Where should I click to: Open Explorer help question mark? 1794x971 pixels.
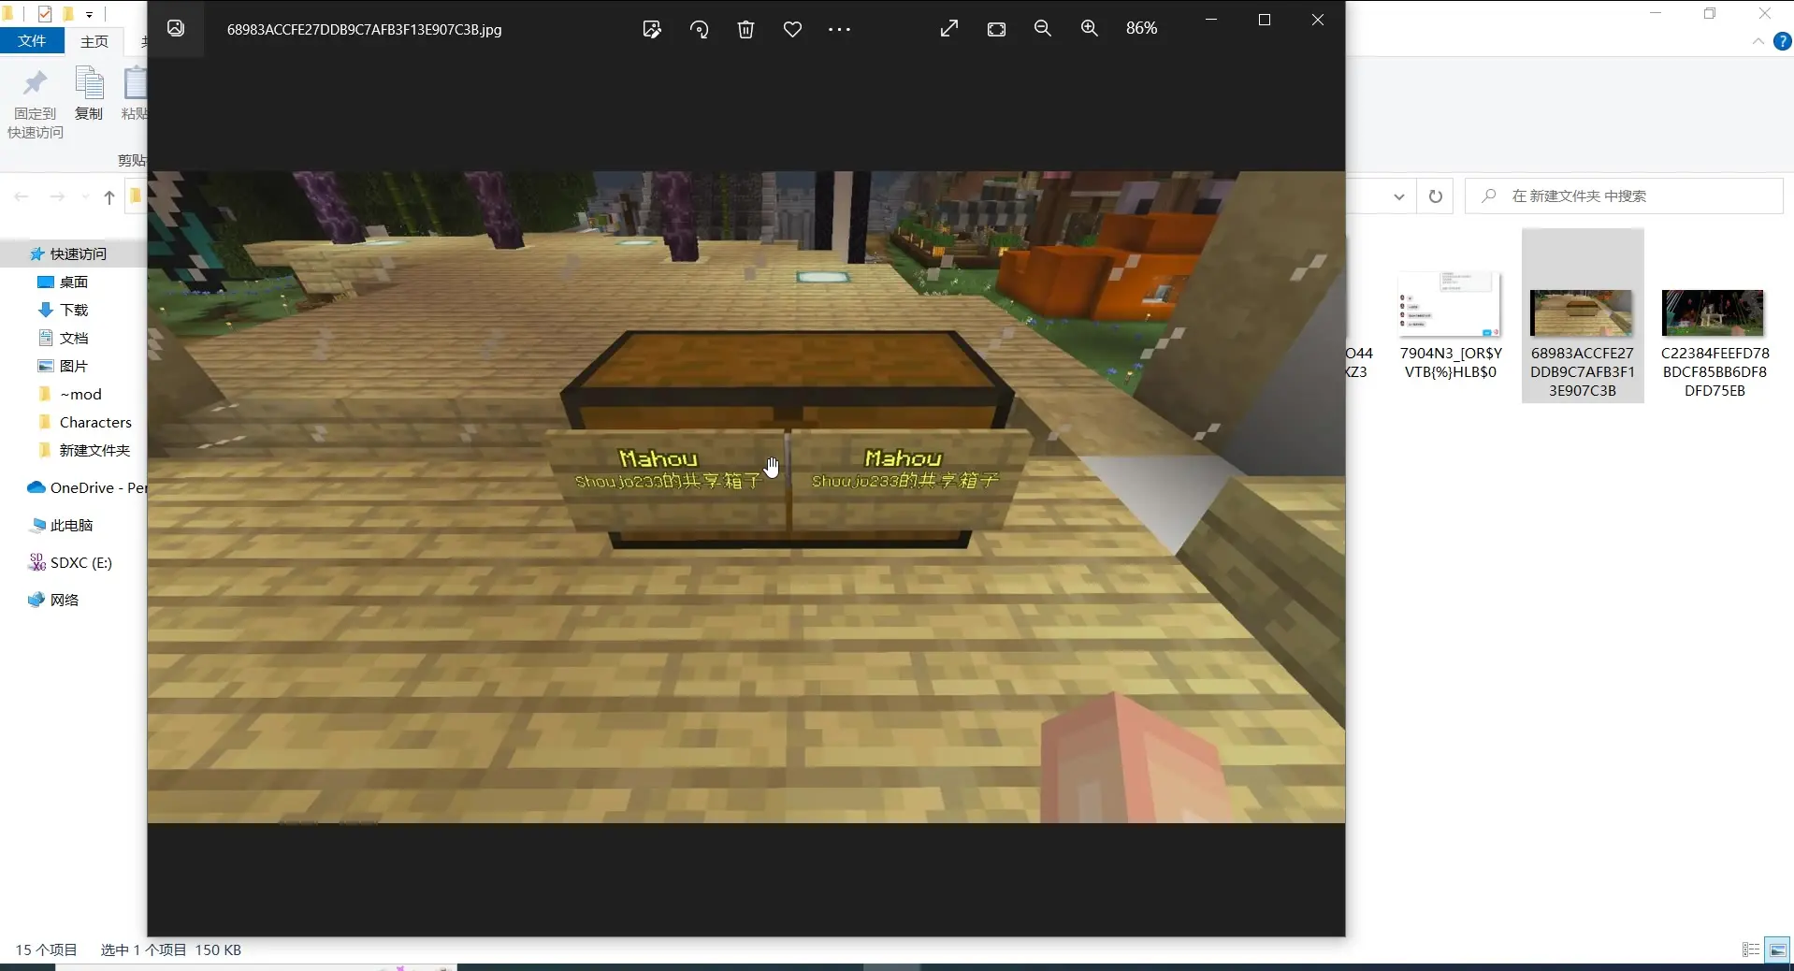pyautogui.click(x=1783, y=41)
